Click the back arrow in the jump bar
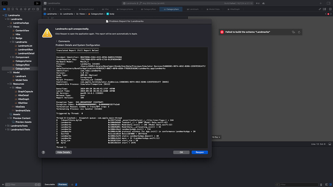 point(50,9)
